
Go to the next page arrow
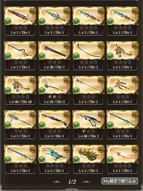coord(86,182)
